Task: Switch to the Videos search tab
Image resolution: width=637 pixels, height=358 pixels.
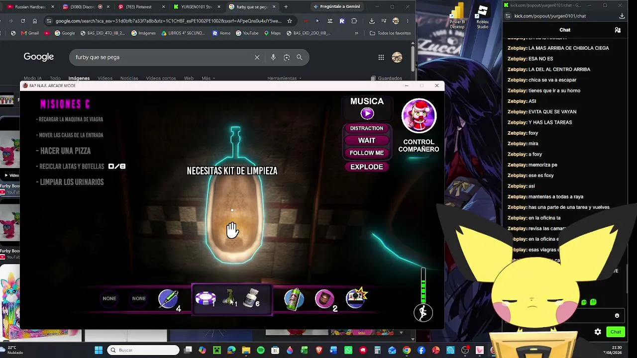Action: pos(105,79)
